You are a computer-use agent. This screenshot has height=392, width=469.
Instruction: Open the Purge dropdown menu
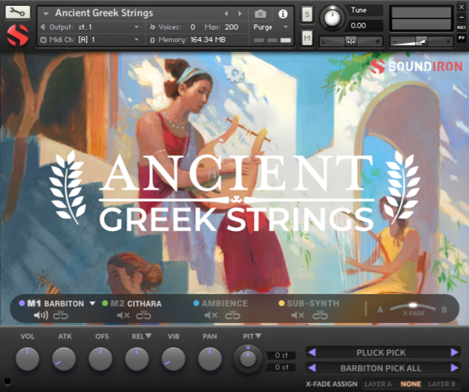click(x=270, y=27)
